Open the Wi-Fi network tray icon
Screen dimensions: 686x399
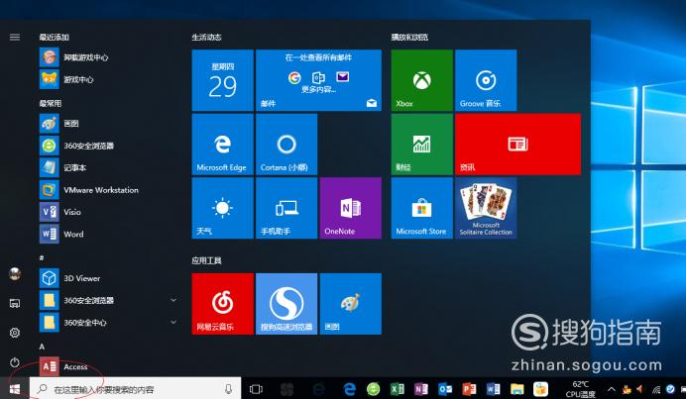pyautogui.click(x=656, y=389)
